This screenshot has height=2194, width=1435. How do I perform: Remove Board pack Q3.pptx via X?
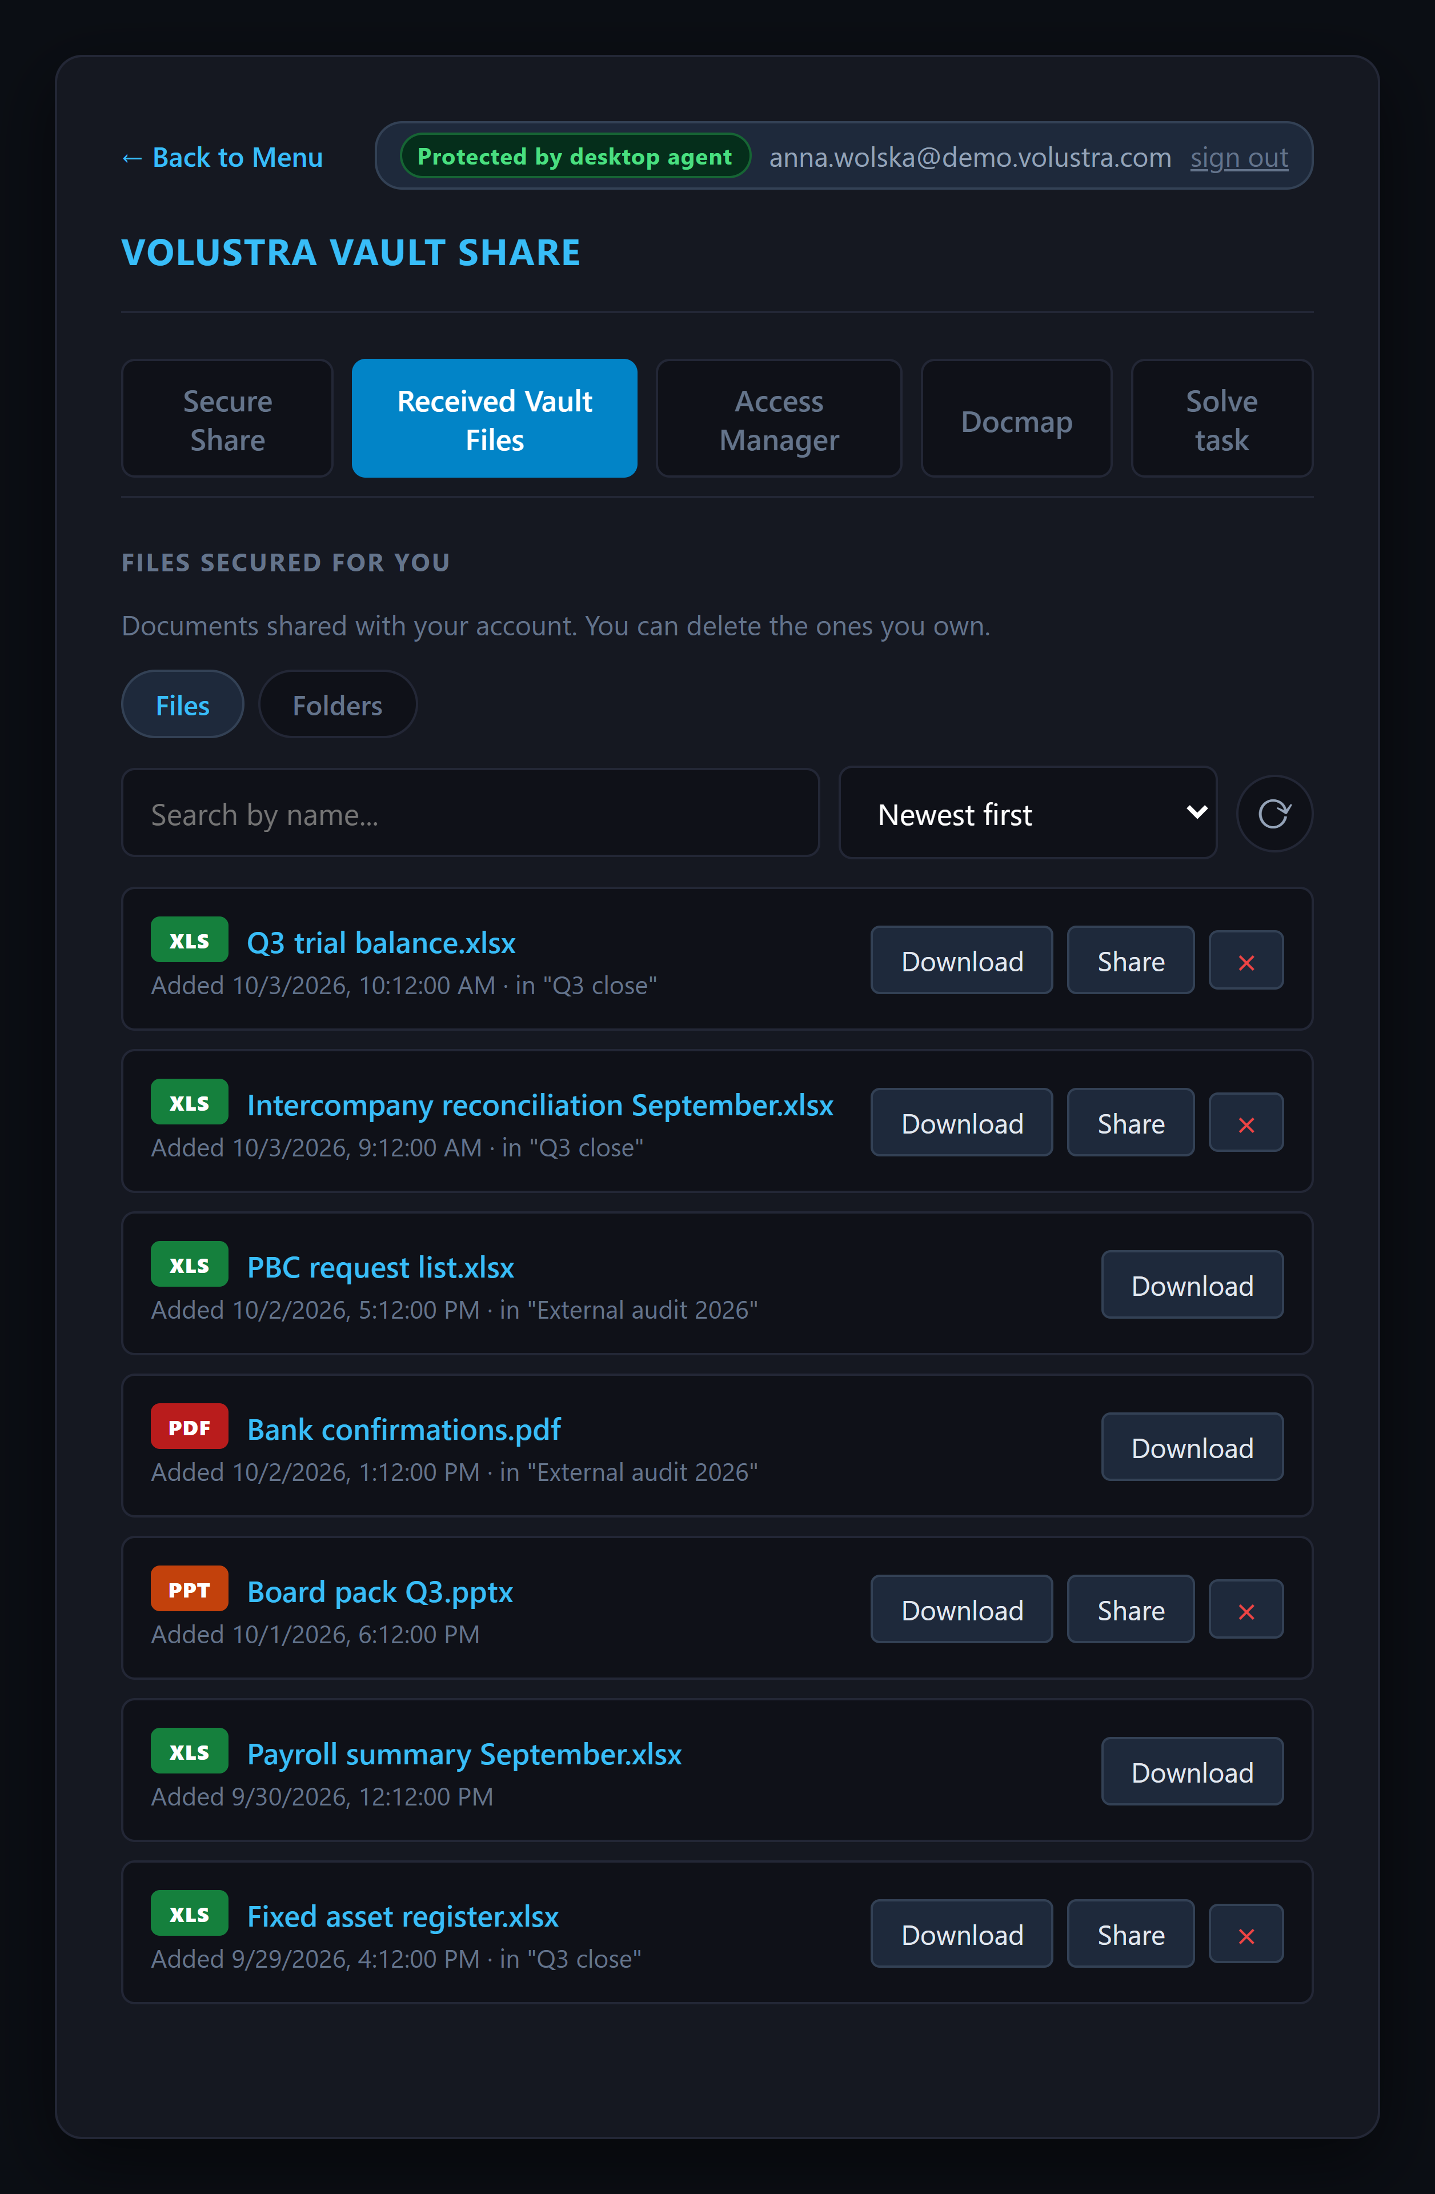pyautogui.click(x=1246, y=1610)
